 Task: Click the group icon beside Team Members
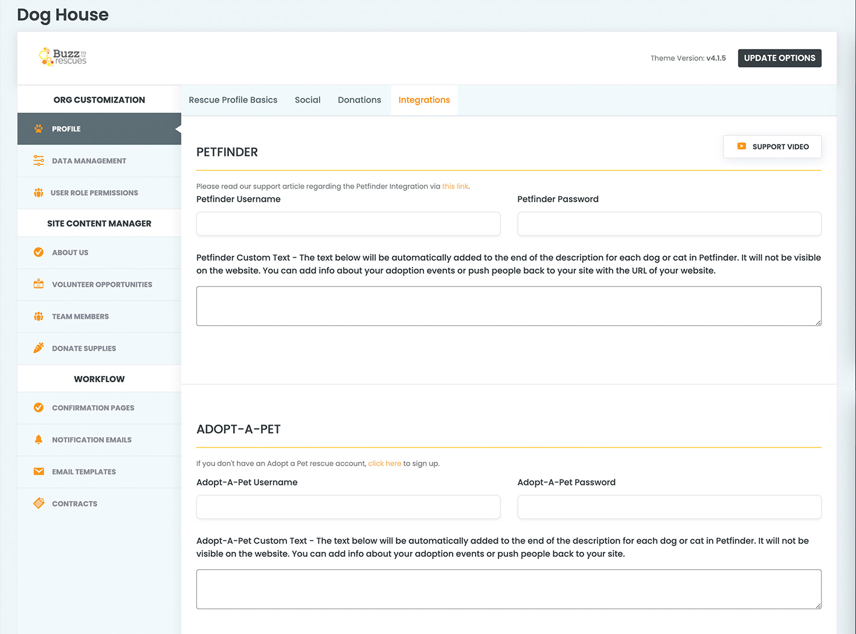click(x=39, y=316)
